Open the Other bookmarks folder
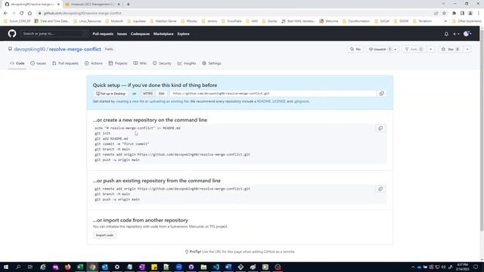 [x=467, y=21]
